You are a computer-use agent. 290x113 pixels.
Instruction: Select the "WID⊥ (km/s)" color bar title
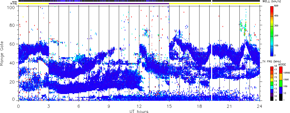272,2
